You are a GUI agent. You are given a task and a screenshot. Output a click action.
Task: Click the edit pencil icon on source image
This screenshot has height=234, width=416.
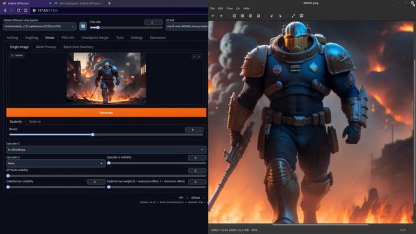pos(194,57)
